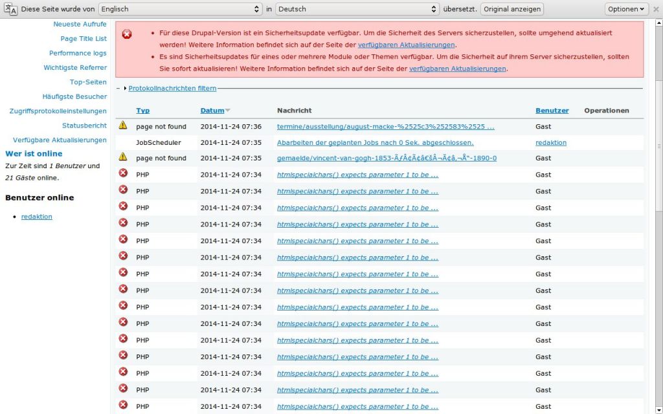The width and height of the screenshot is (663, 414).
Task: Click the warning icon beside the august-macke entry
Action: pos(123,126)
